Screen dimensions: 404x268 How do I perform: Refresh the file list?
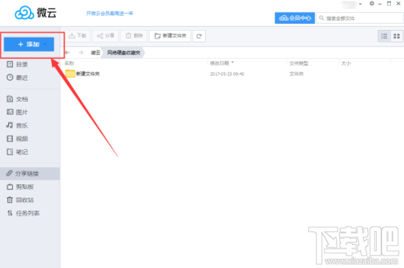click(x=199, y=36)
